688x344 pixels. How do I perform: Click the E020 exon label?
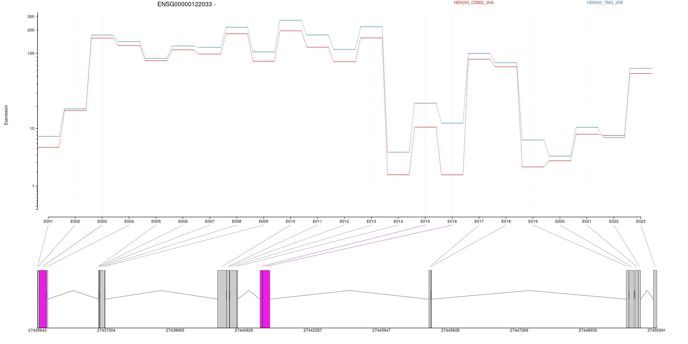[x=560, y=221]
